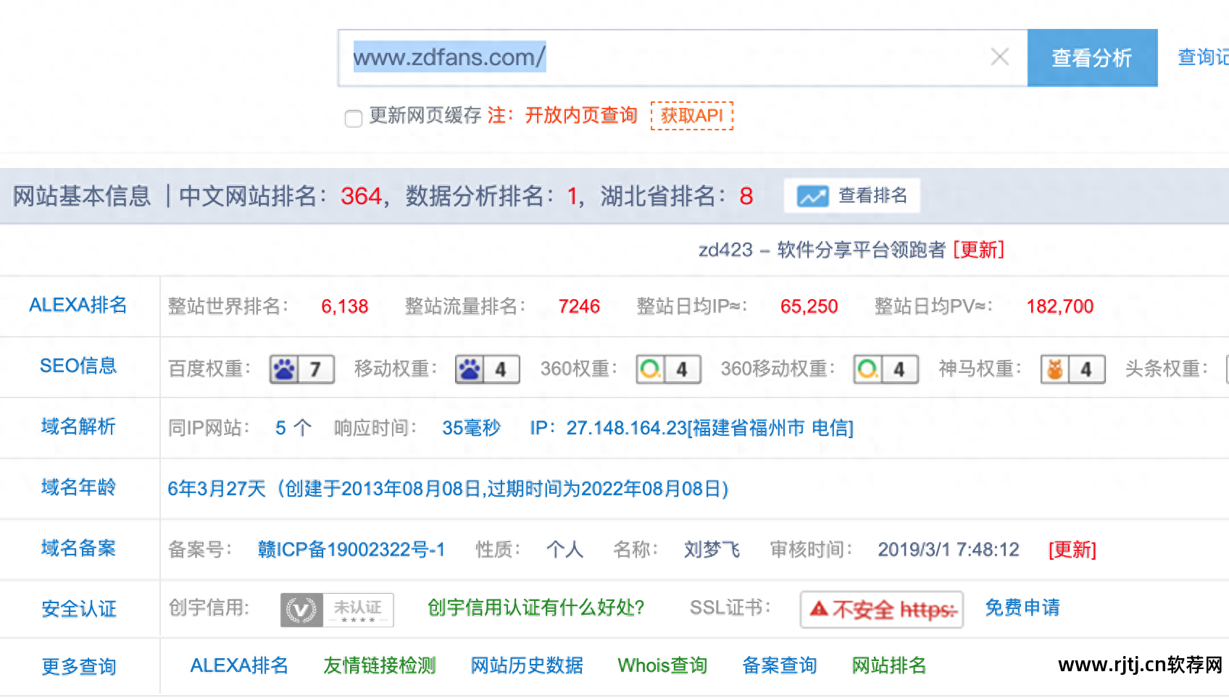Screen dimensions: 1229x698
Task: Click the 不安全 https warning badge
Action: point(881,609)
